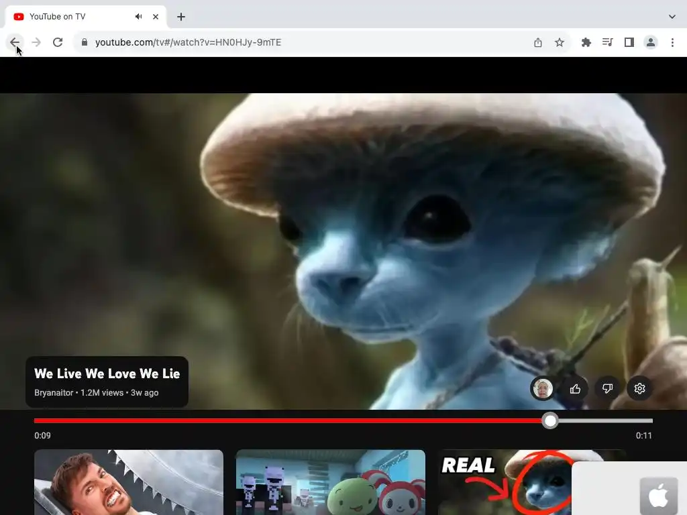Viewport: 687px width, 515px height.
Task: Mute tab via the speaker icon
Action: pos(138,17)
